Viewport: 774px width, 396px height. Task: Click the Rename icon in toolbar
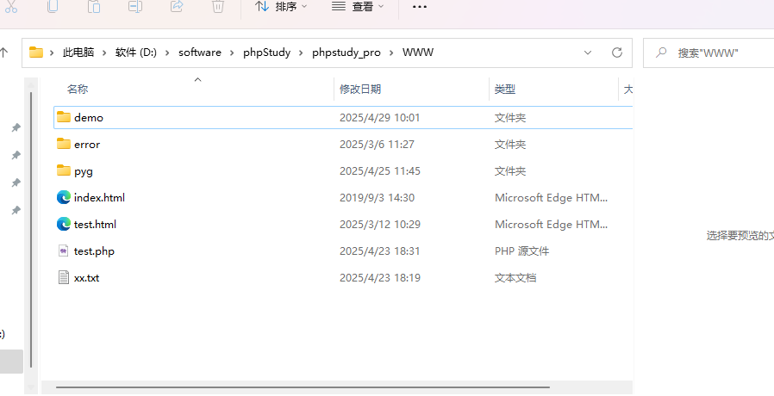coord(135,6)
